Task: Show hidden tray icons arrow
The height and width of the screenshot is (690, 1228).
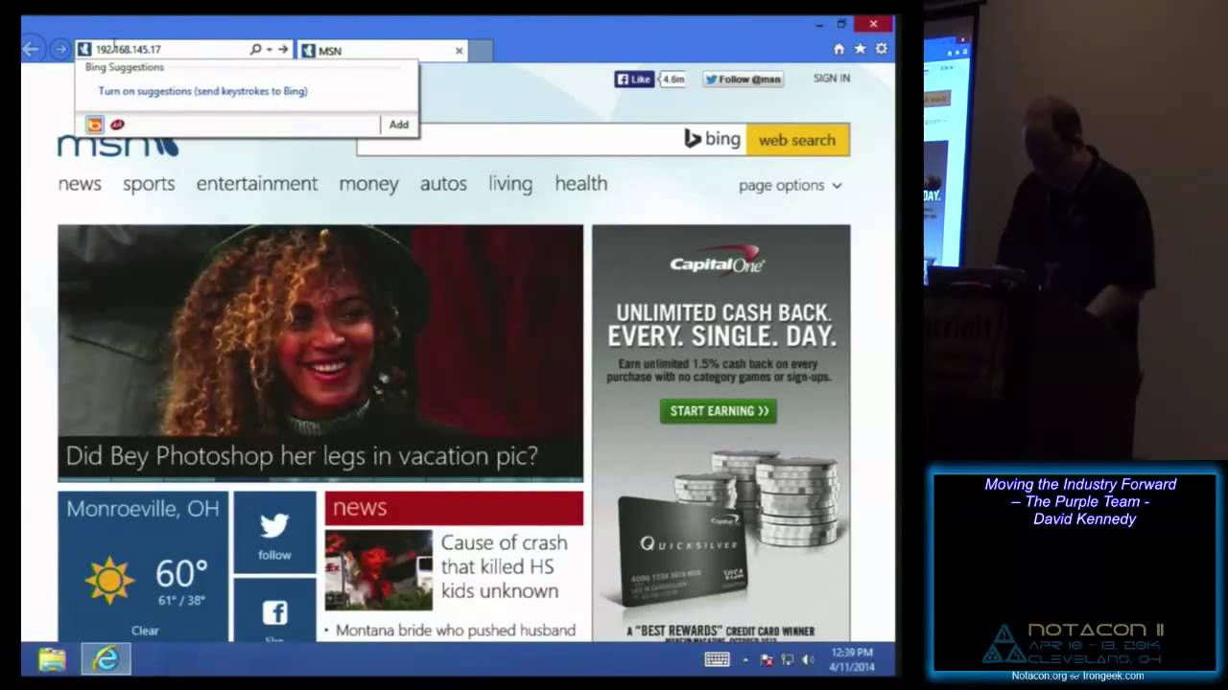Action: pos(747,659)
